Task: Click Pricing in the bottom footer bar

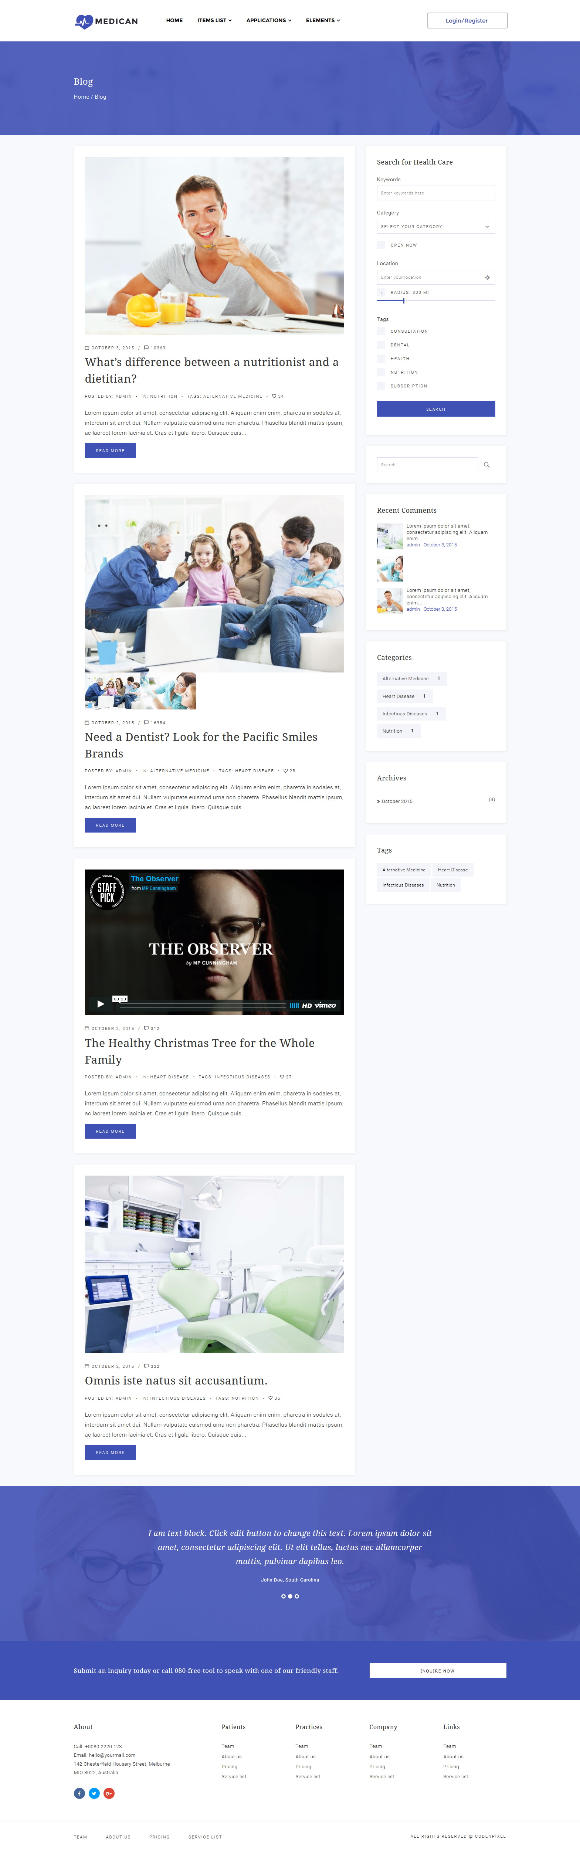Action: click(x=159, y=1837)
